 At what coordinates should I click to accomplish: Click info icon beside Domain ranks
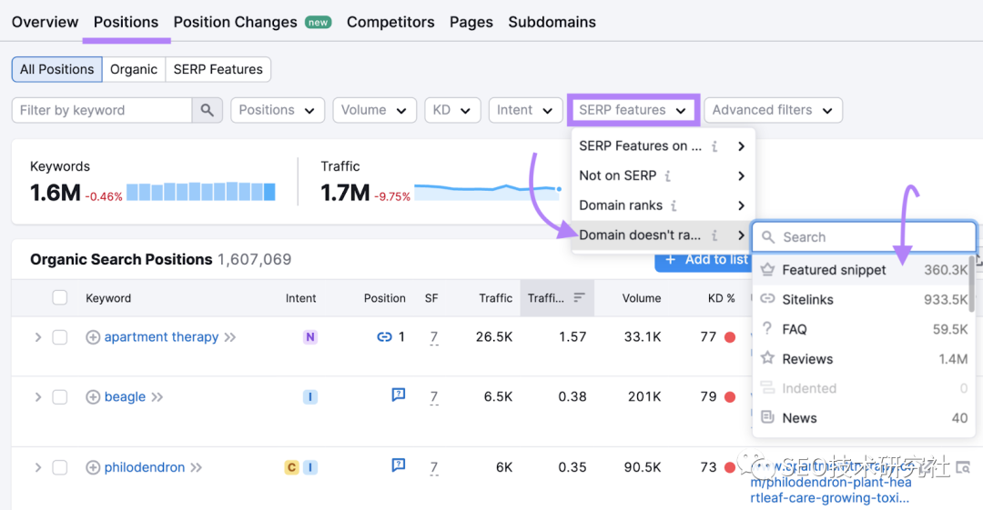coord(674,205)
